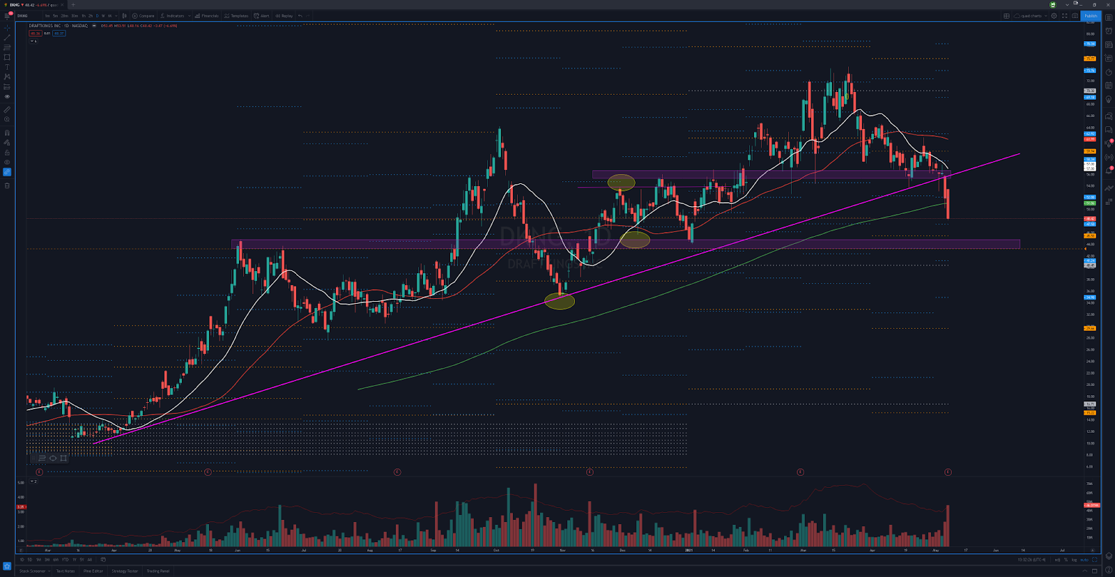1115x577 pixels.
Task: Expand the volume pane legend
Action: click(35, 481)
